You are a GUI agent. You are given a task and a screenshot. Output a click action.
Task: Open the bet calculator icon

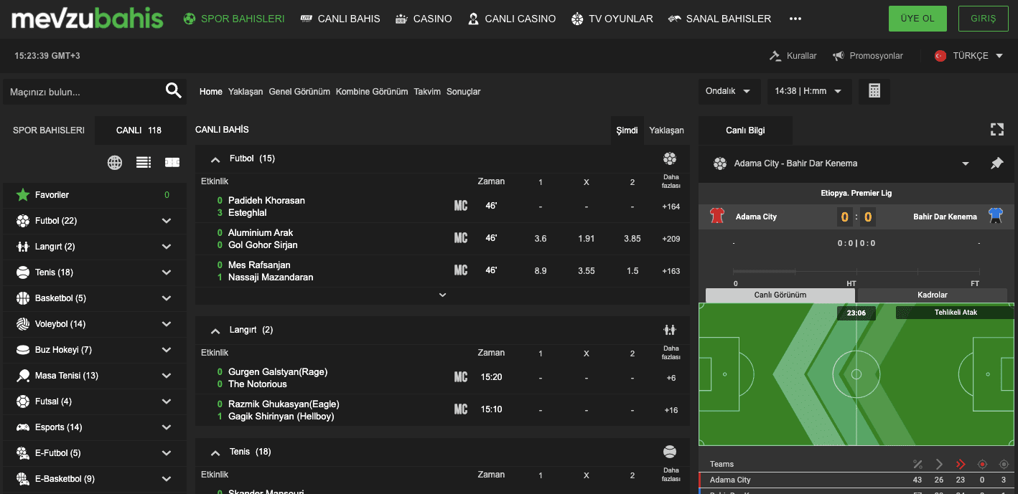coord(874,91)
